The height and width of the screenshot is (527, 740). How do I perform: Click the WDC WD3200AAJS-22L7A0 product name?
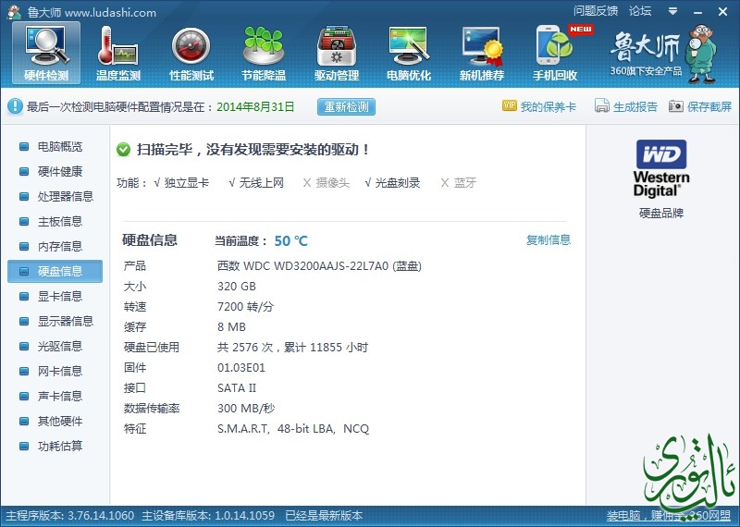coord(319,266)
